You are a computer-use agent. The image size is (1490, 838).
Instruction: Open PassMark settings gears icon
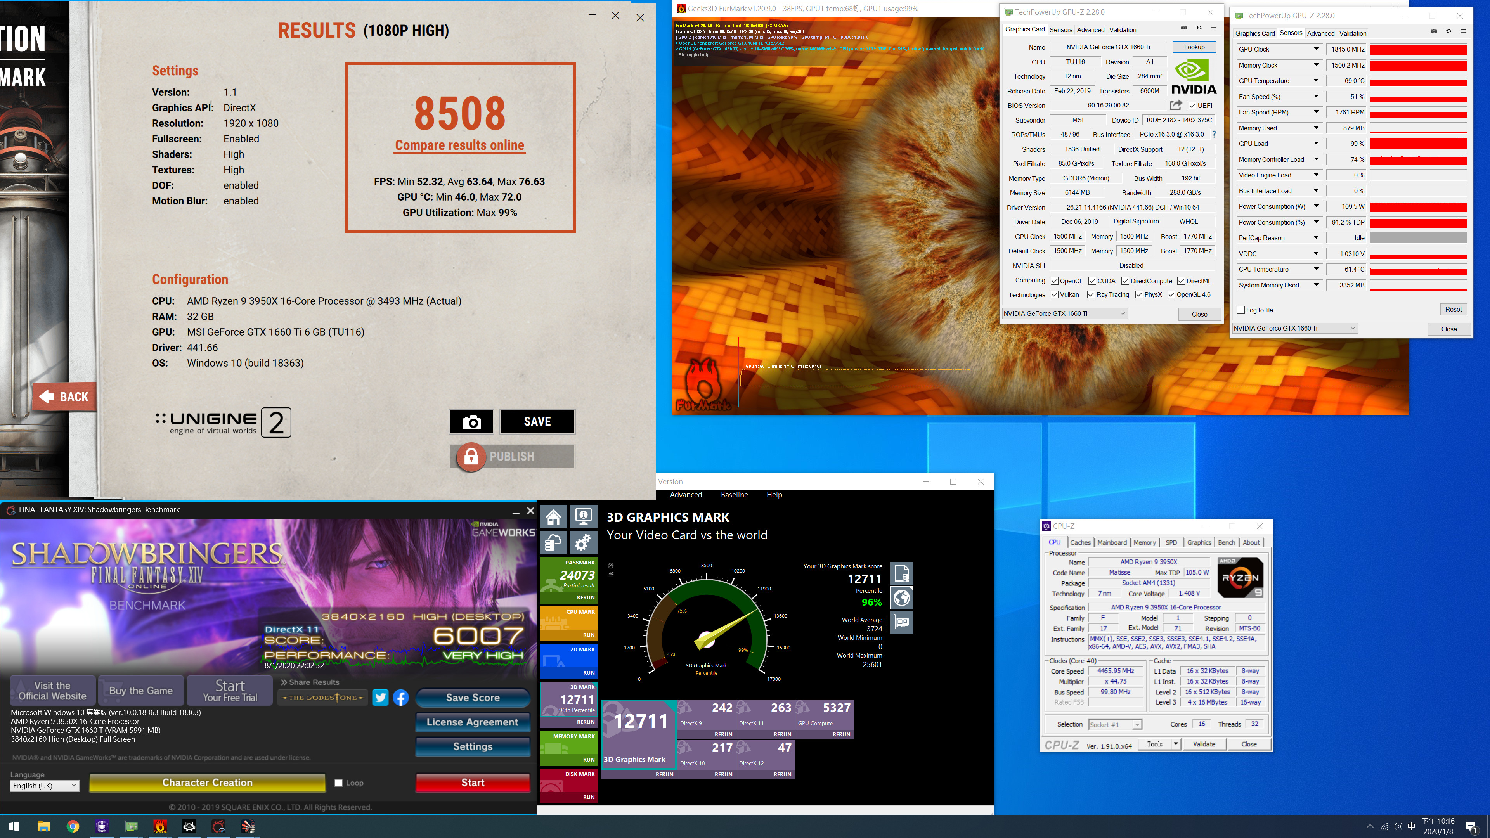click(583, 542)
